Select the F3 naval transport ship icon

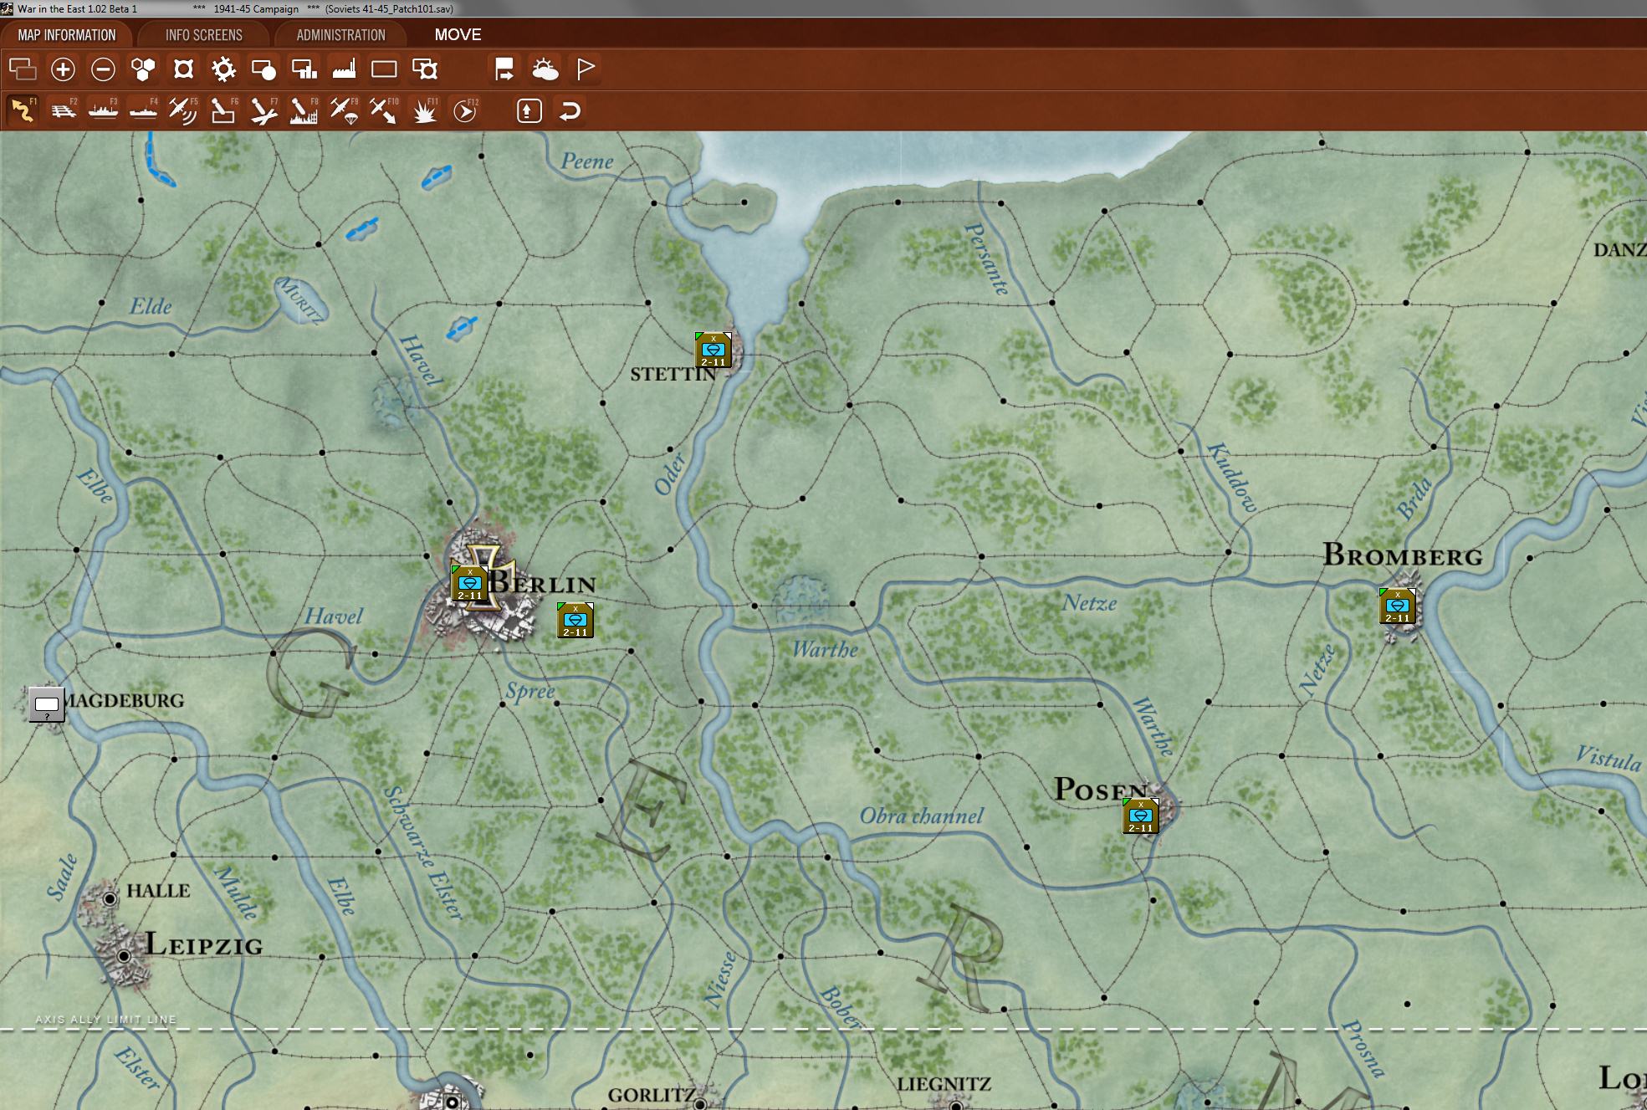103,110
